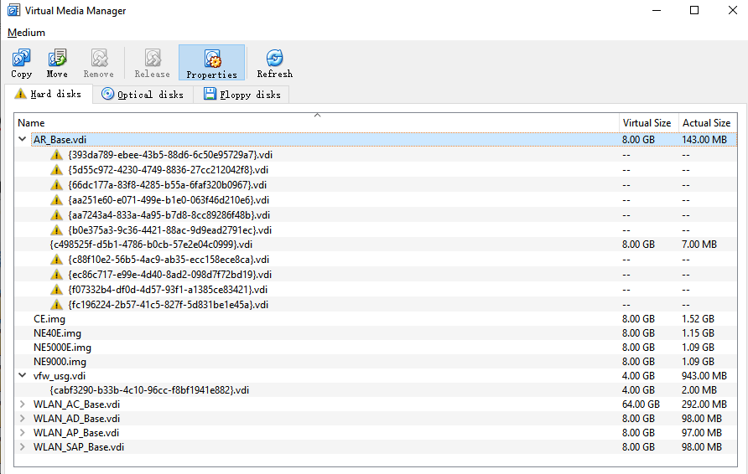Switch to the Optical disks tab
Image resolution: width=748 pixels, height=474 pixels.
(143, 95)
